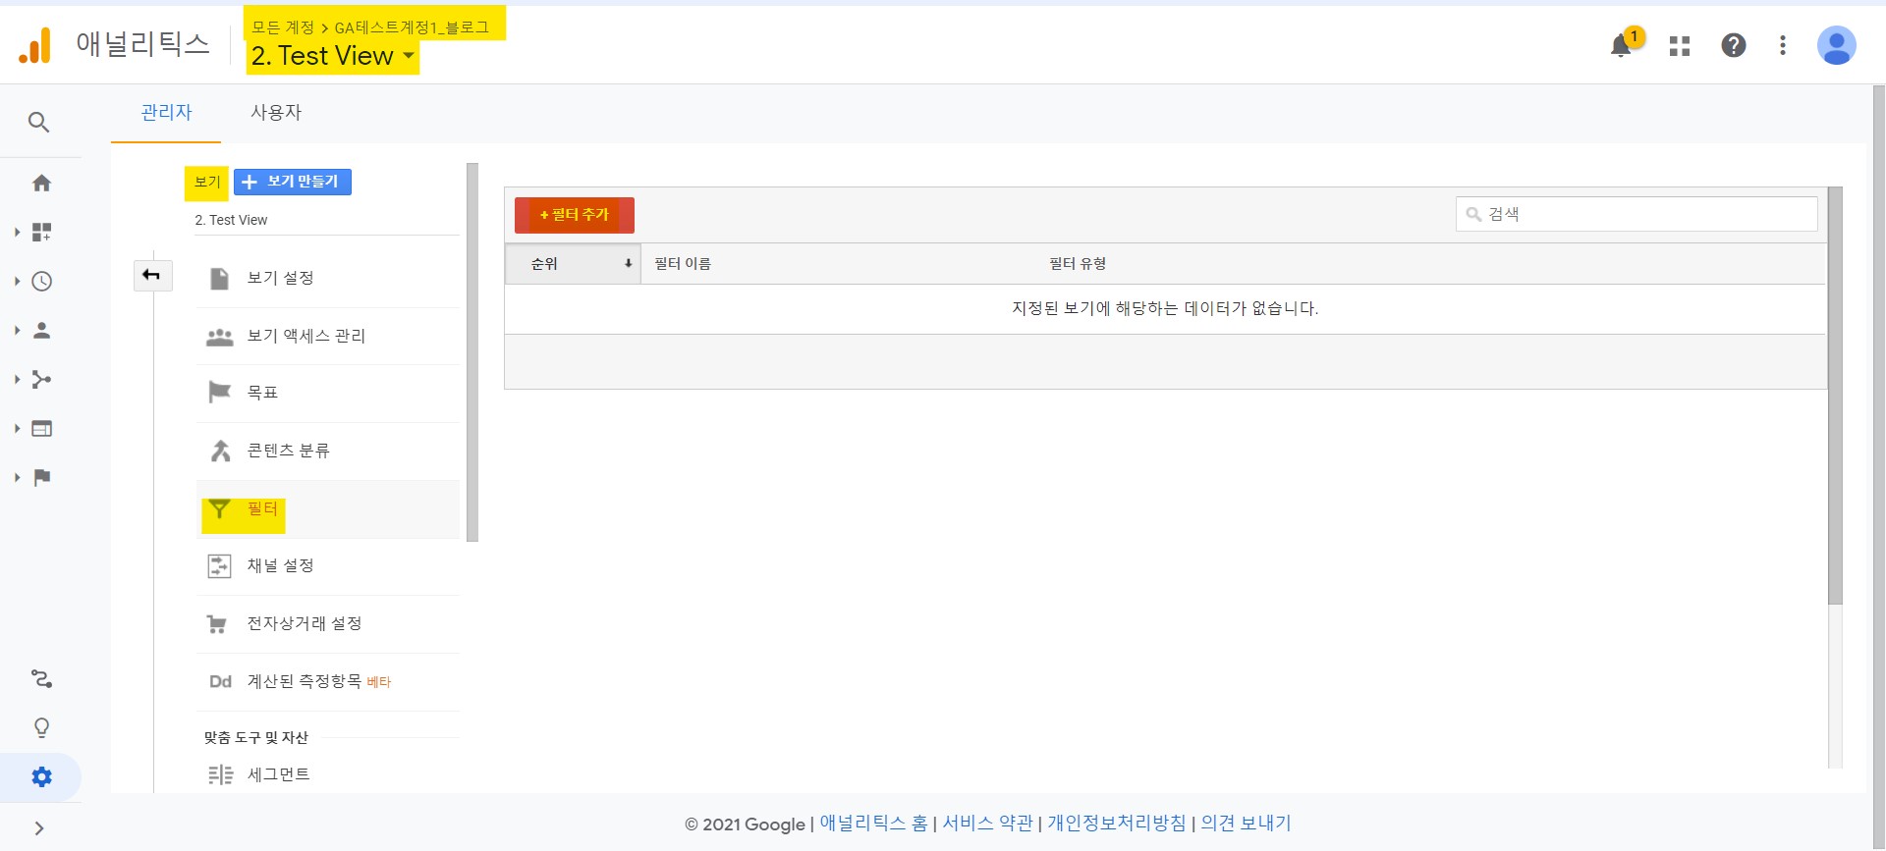
Task: Expand the left navigation chevron at bottom
Action: (x=39, y=828)
